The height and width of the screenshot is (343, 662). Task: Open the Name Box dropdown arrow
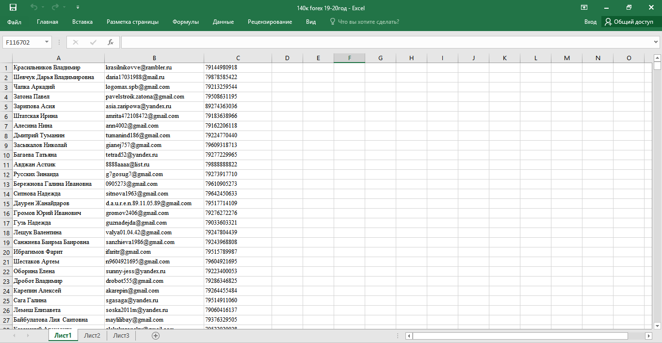point(47,42)
